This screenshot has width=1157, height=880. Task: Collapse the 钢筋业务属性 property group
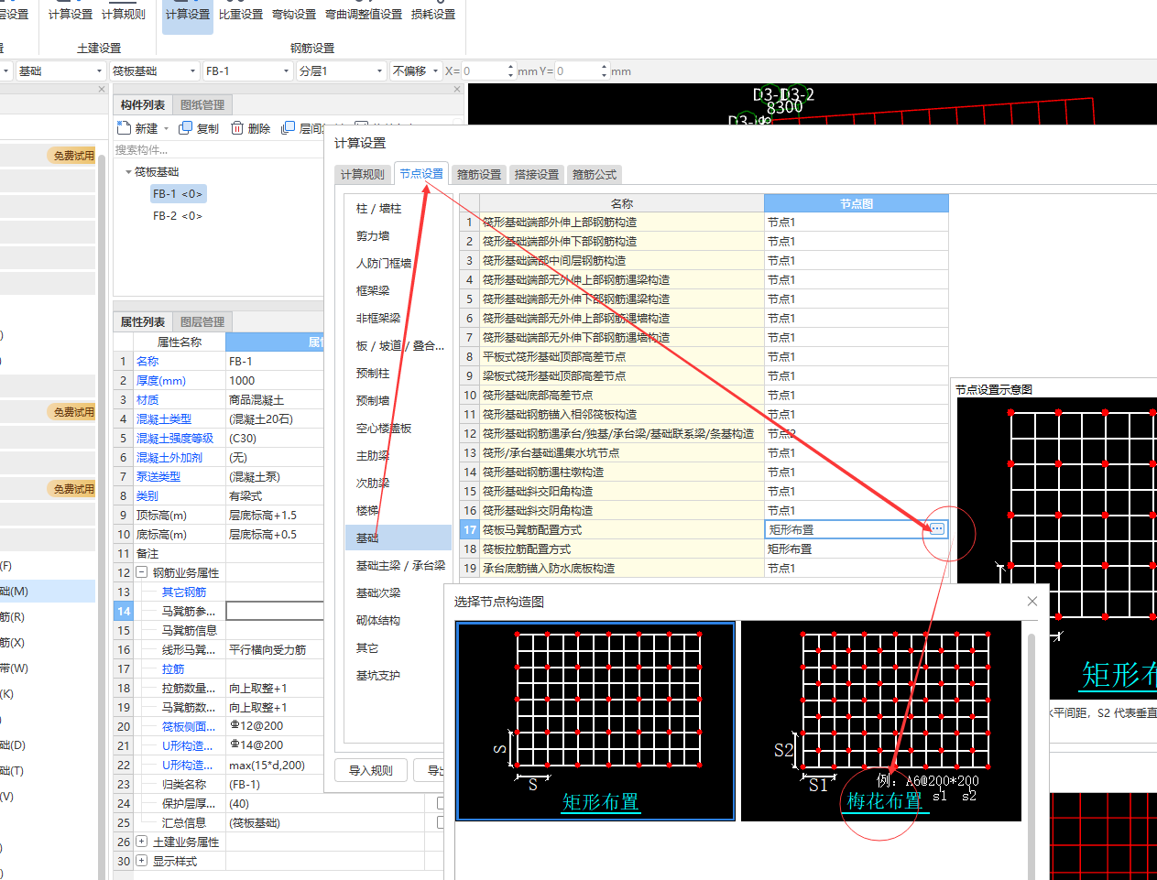click(142, 572)
